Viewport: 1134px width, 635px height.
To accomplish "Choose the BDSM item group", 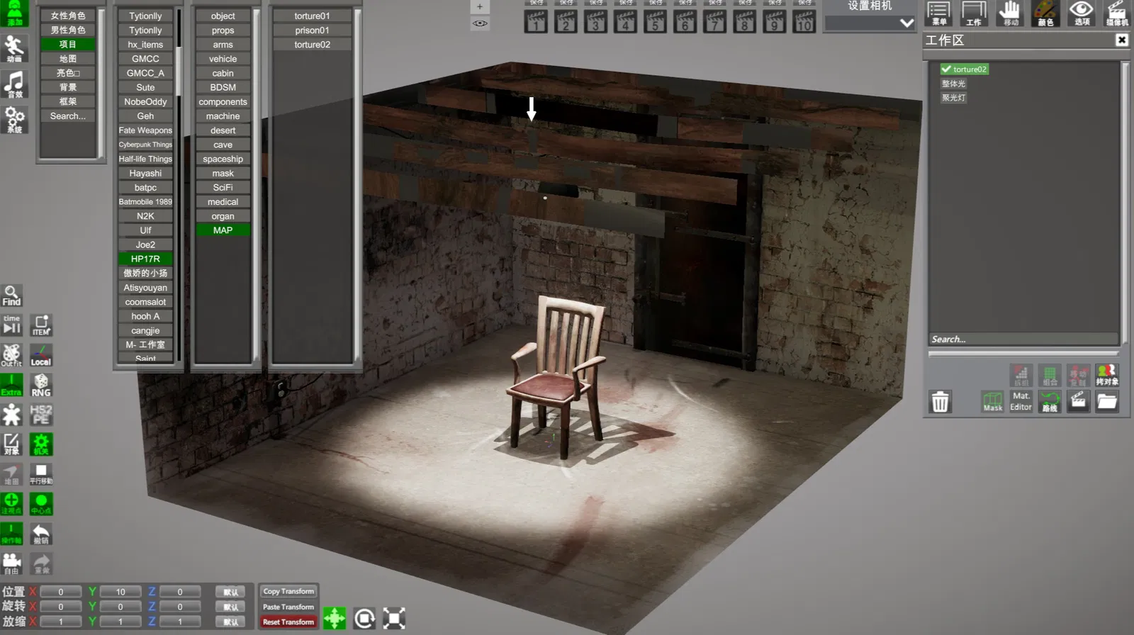I will pyautogui.click(x=223, y=87).
